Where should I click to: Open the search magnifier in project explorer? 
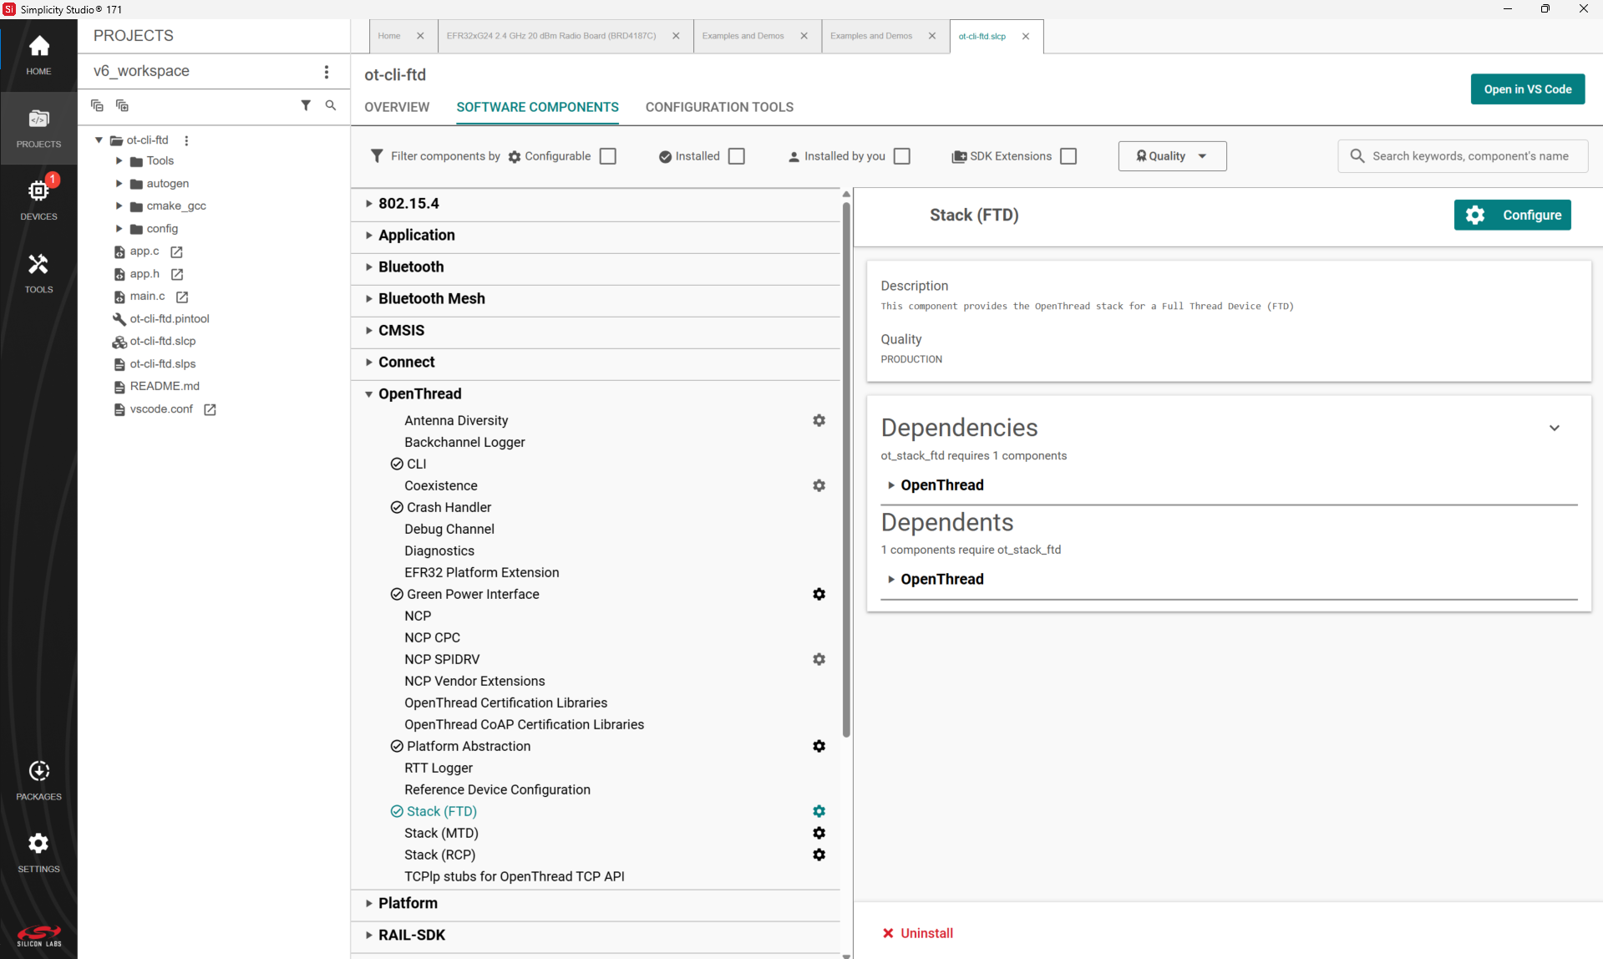[x=331, y=105]
